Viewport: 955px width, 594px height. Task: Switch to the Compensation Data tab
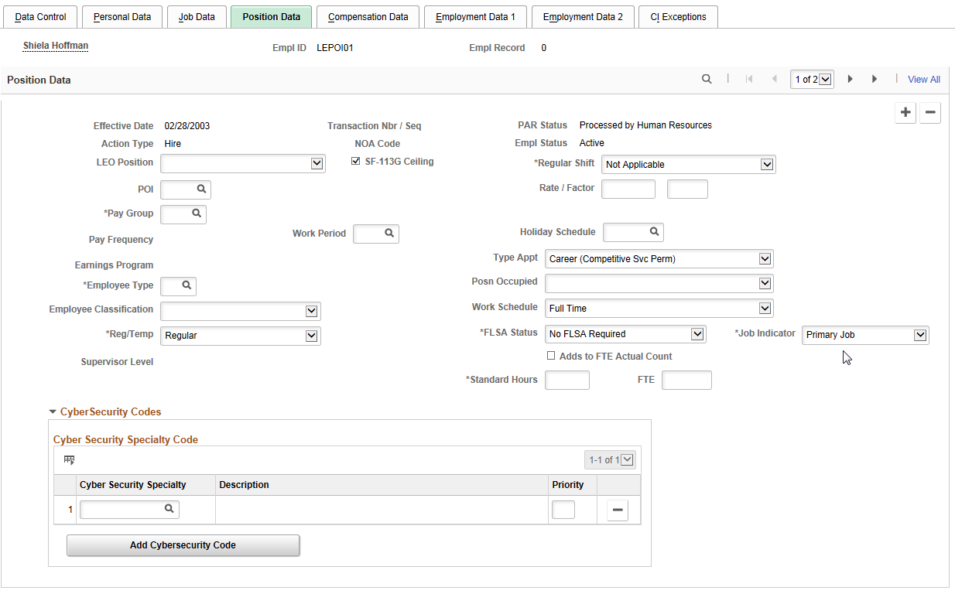(368, 16)
